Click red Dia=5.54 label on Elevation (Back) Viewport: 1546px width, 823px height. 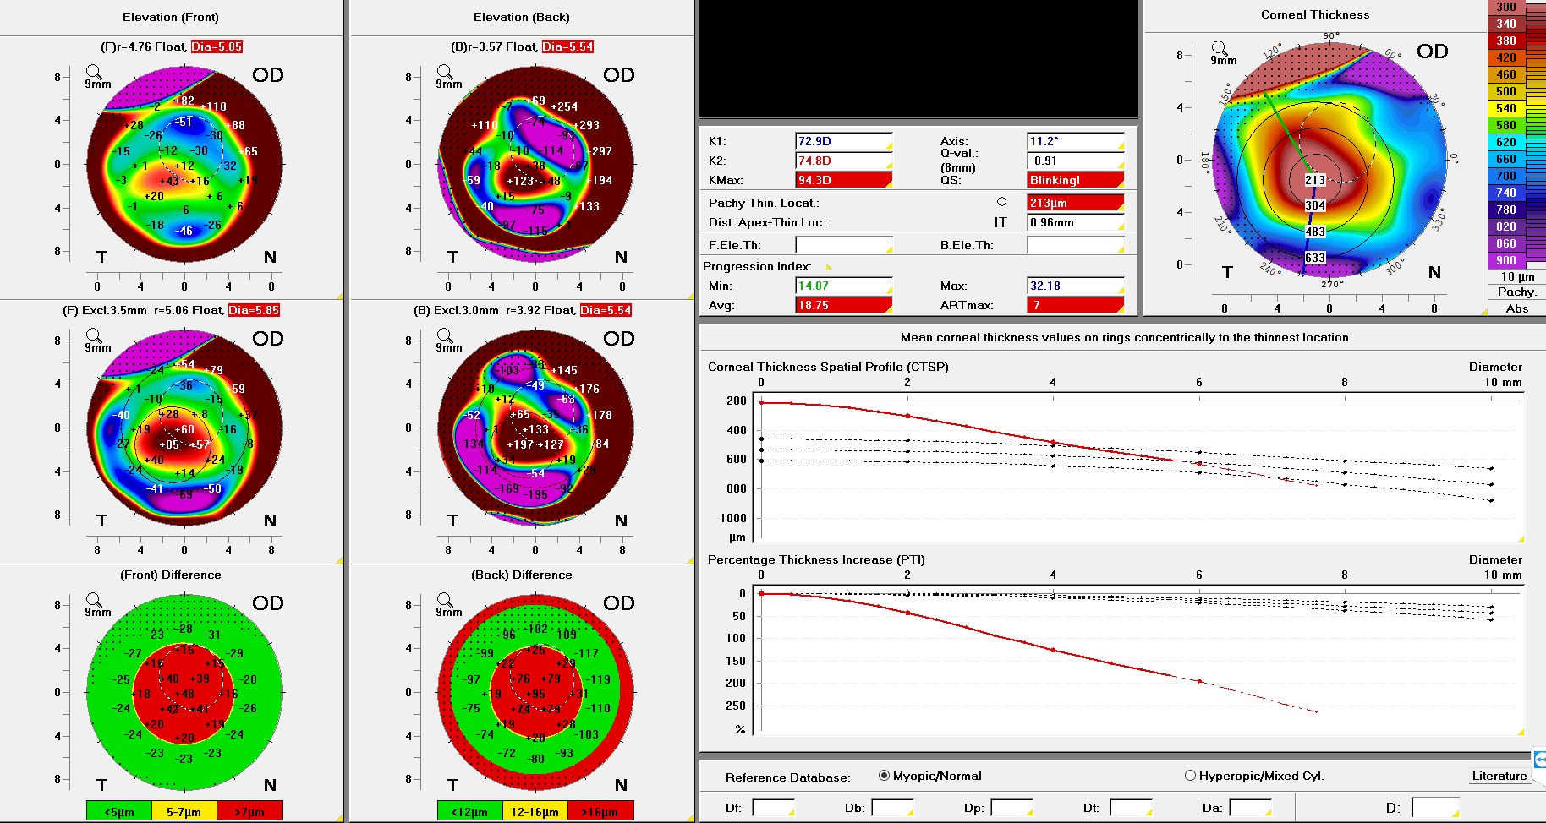click(x=567, y=46)
